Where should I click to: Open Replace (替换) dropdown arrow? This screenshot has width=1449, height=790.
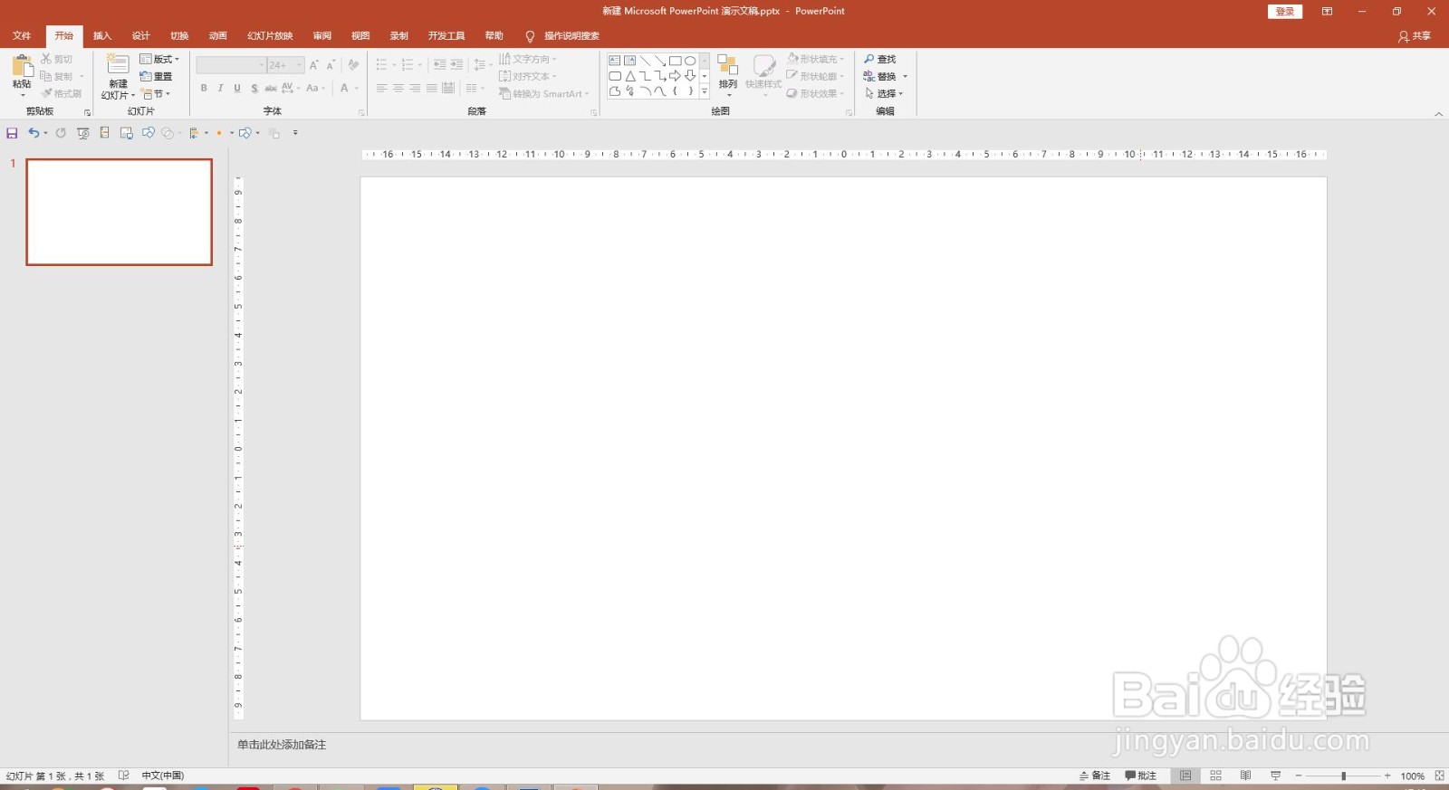[905, 76]
